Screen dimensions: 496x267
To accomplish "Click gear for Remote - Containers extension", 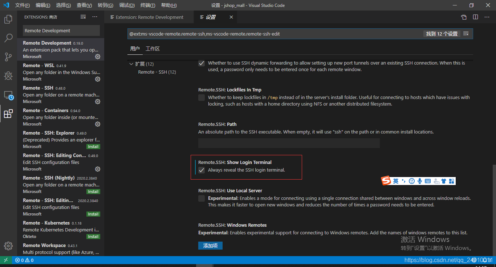I will click(97, 124).
